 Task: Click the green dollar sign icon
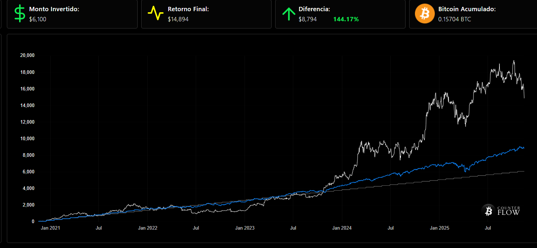tap(20, 14)
